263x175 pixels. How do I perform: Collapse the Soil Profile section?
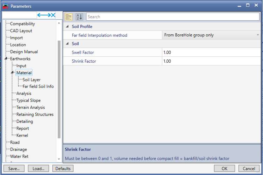pos(67,26)
